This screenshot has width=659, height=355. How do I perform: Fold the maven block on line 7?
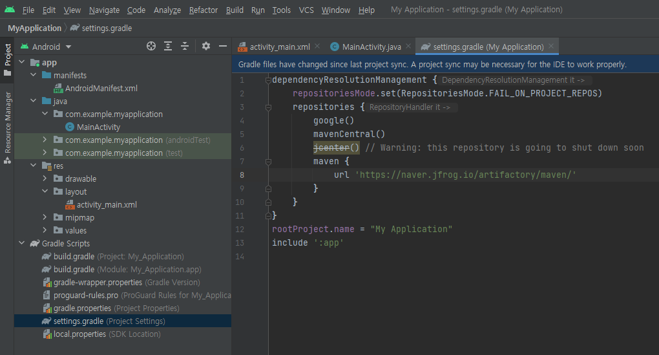268,162
